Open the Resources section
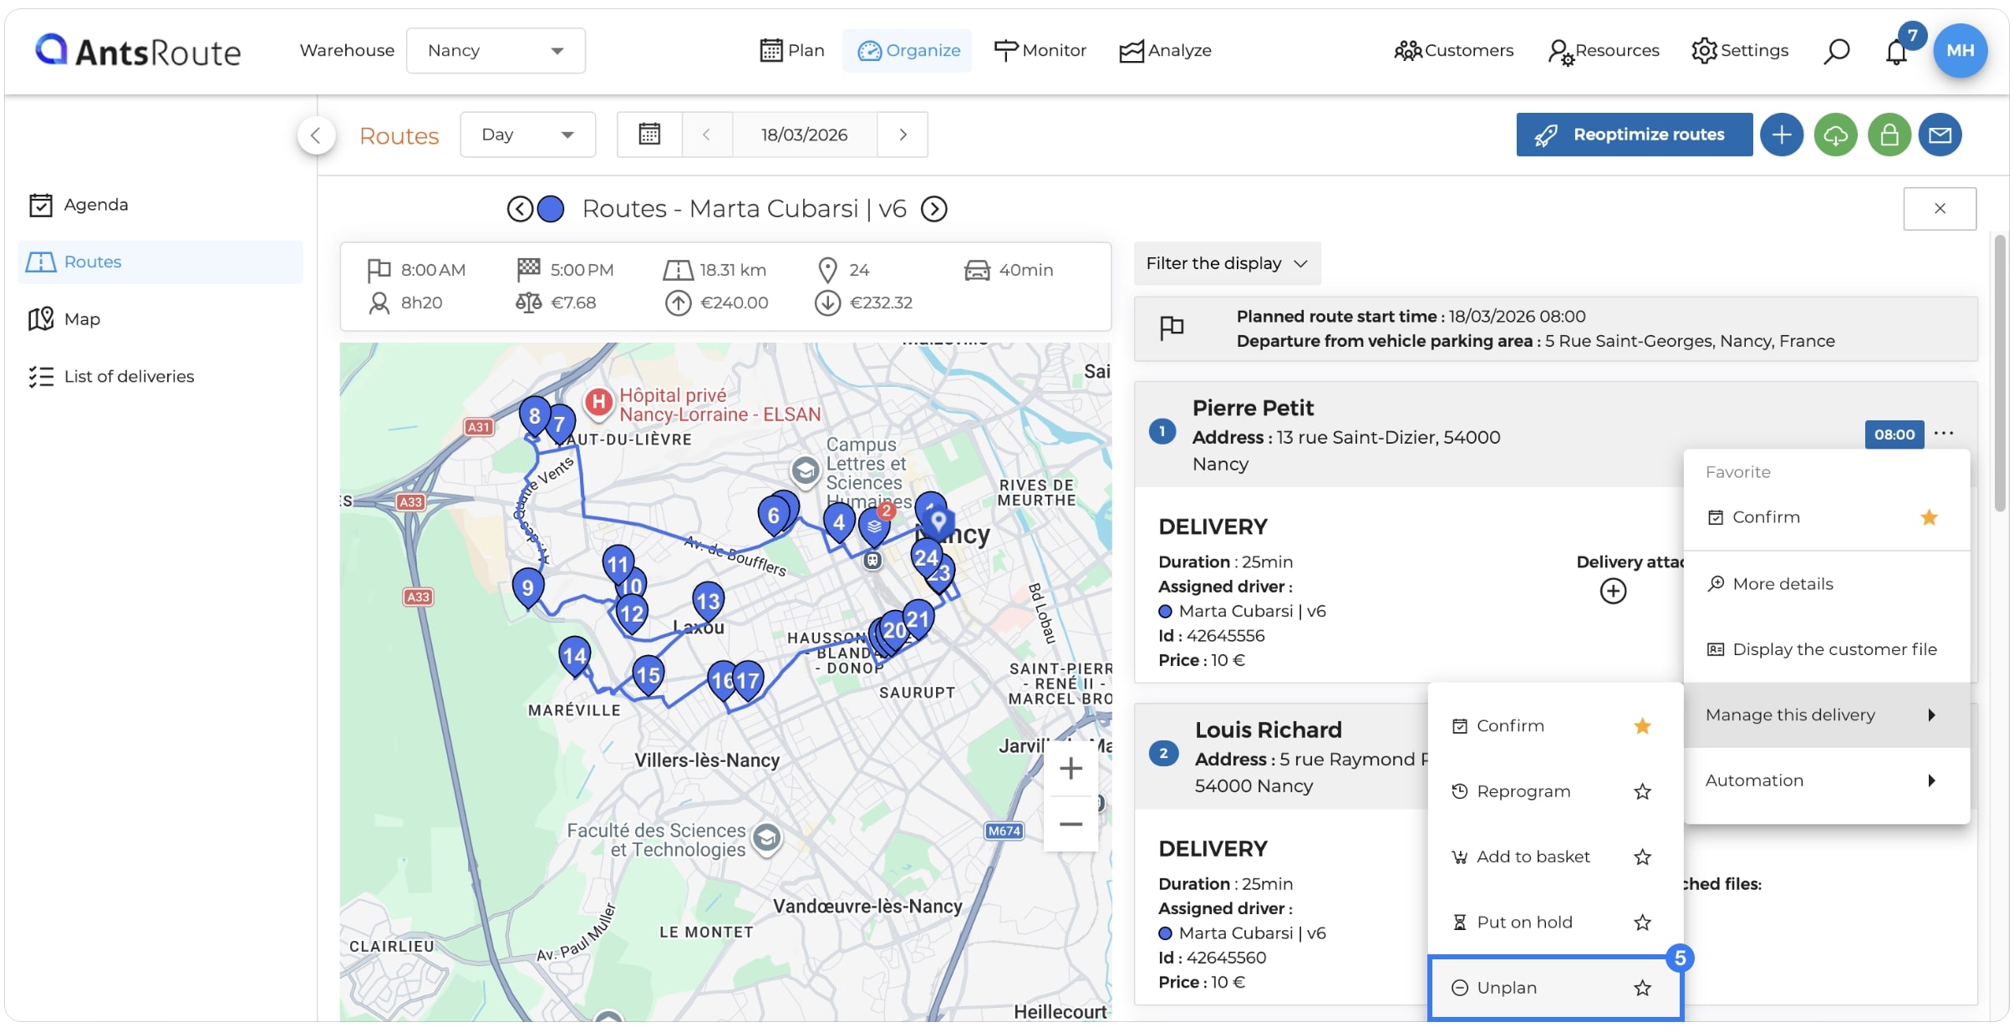The width and height of the screenshot is (2014, 1032). pos(1603,51)
